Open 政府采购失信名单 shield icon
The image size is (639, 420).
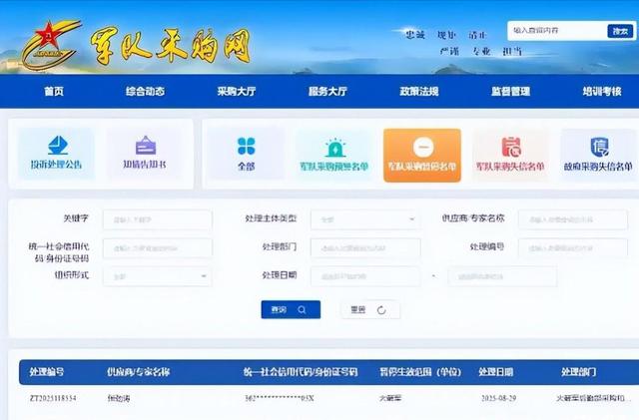(x=599, y=147)
